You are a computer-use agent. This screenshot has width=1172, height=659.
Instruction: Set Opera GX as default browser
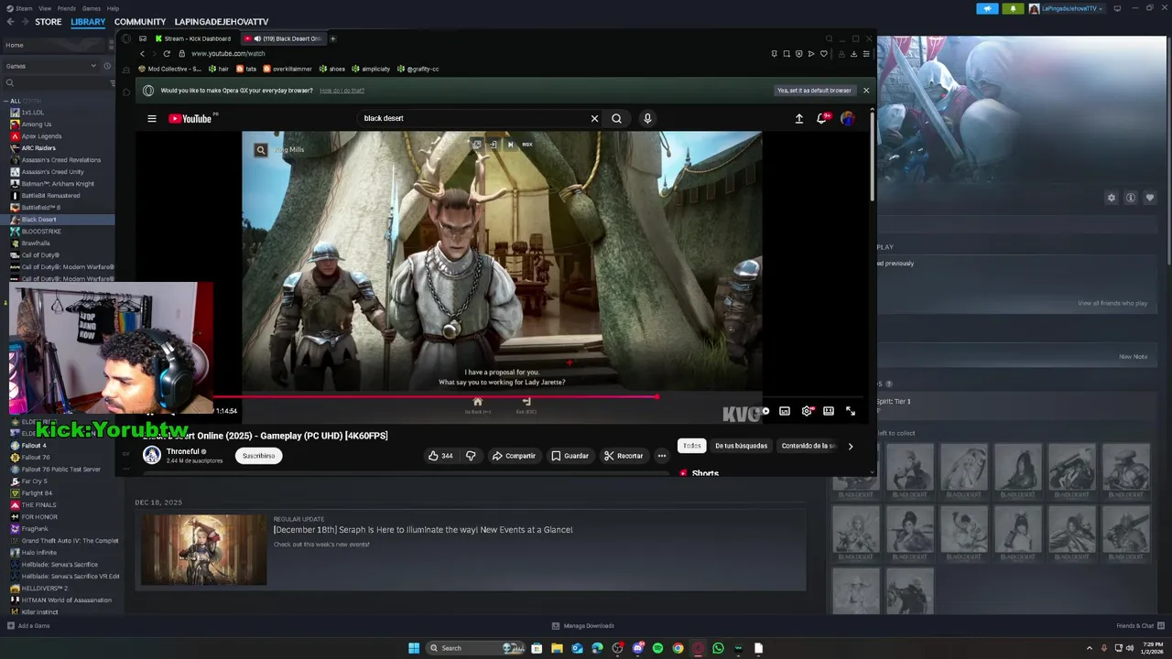[x=814, y=91]
